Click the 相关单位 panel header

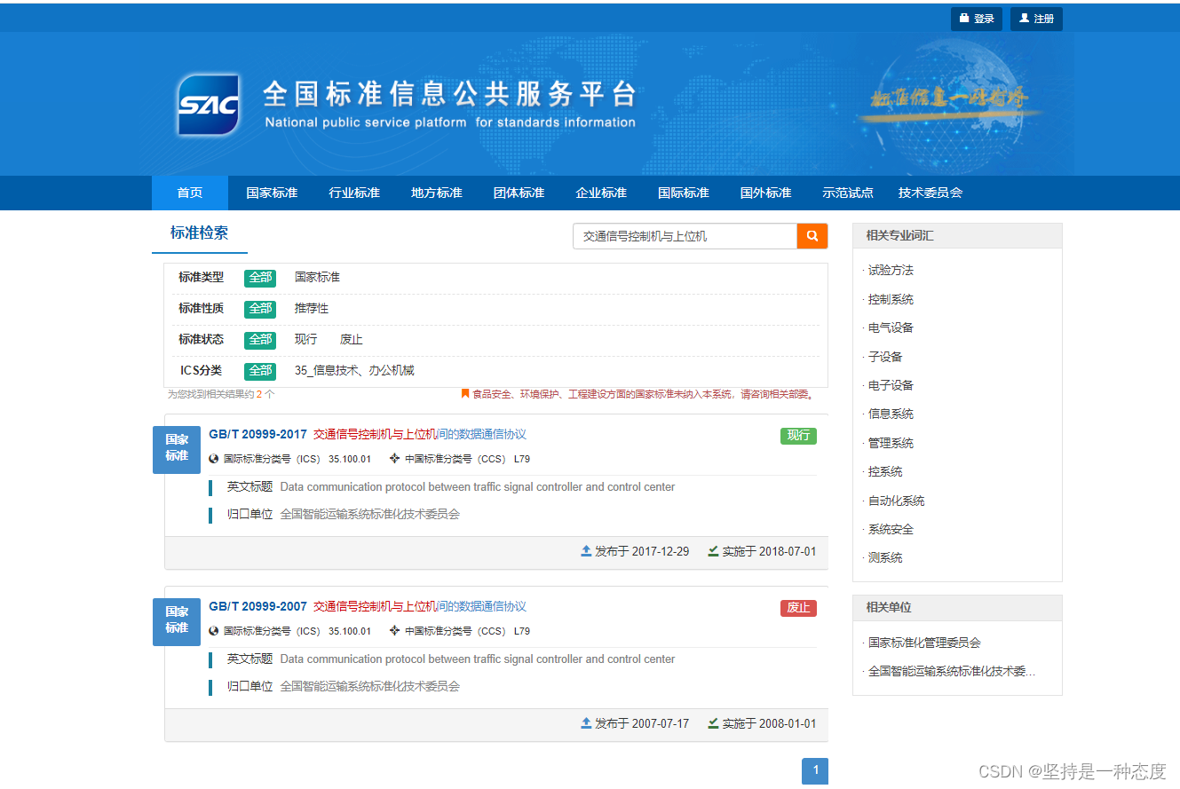pos(957,608)
